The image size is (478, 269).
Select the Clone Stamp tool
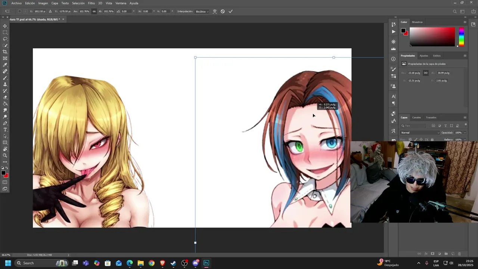pyautogui.click(x=5, y=84)
